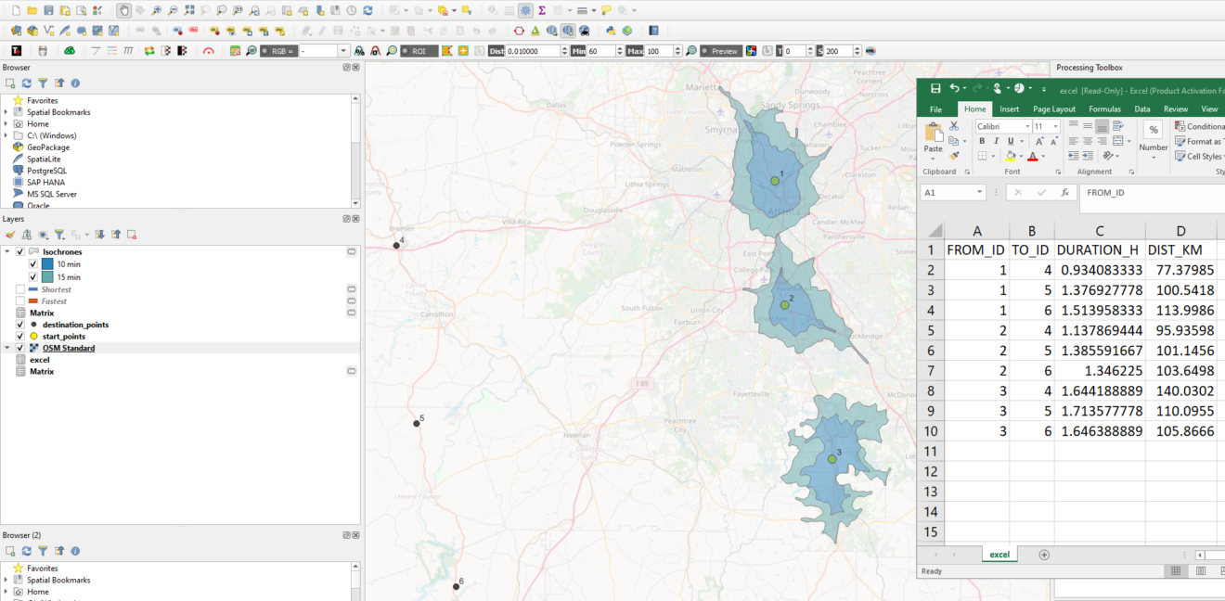Enable visibility of the Shortest layer

[20, 289]
